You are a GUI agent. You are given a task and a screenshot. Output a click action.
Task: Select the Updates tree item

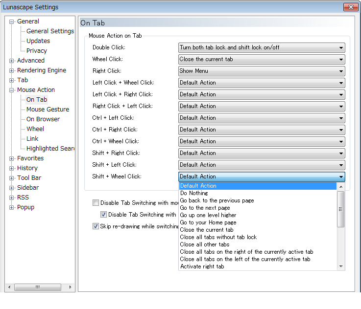coord(38,41)
